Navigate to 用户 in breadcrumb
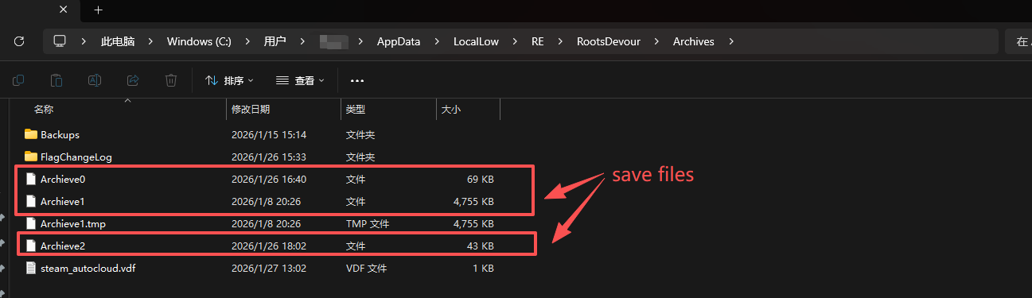1032x298 pixels. [x=275, y=41]
